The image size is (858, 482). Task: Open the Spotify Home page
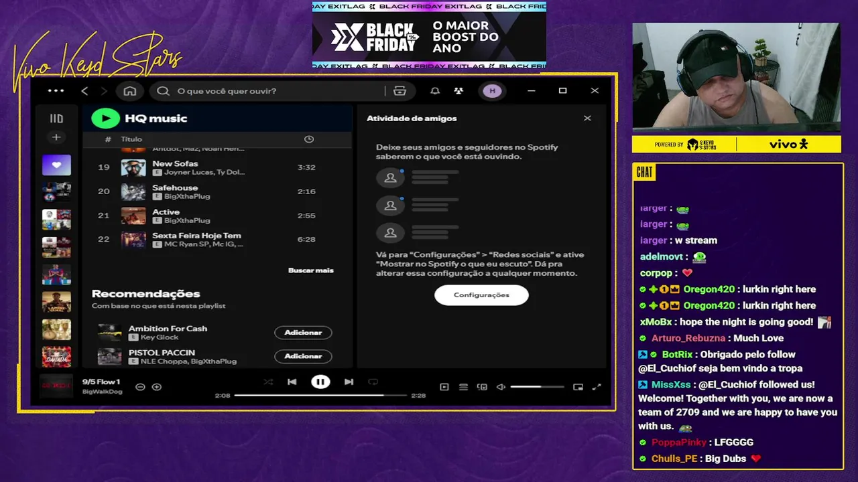coord(130,91)
